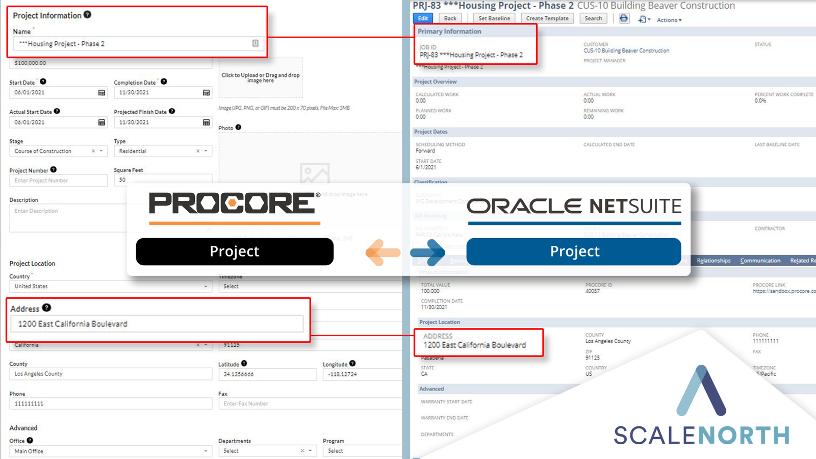Open the Actual Start Date calendar picker
This screenshot has height=459, width=816.
(101, 122)
